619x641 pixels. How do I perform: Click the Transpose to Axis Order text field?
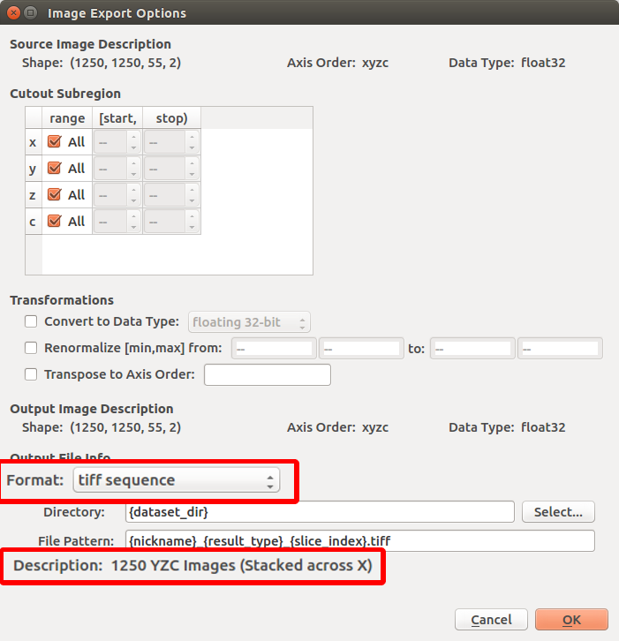pyautogui.click(x=267, y=374)
